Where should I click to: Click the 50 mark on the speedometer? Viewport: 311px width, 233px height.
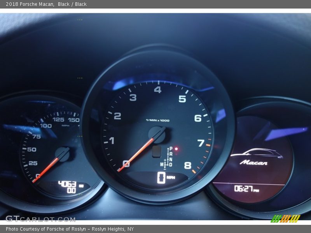point(31,150)
